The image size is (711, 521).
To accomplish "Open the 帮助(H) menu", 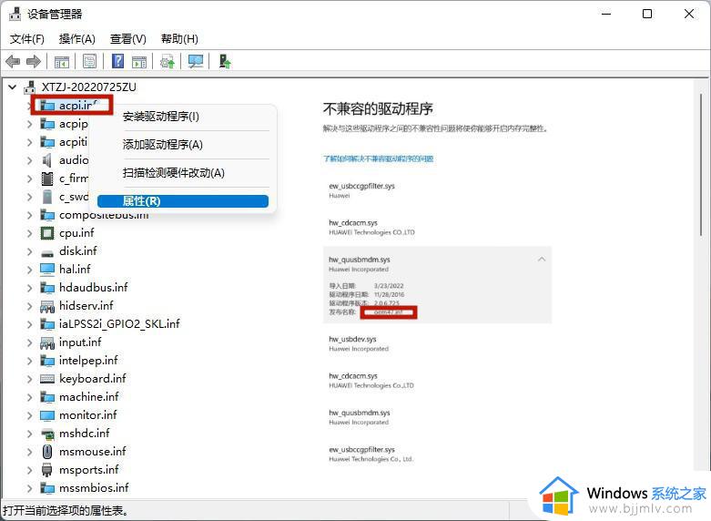I will [179, 39].
